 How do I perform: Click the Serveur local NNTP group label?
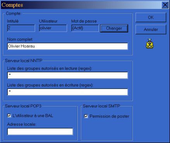point(24,61)
